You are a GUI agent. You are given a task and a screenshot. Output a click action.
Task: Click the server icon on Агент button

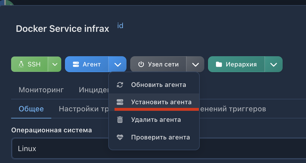(x=76, y=64)
